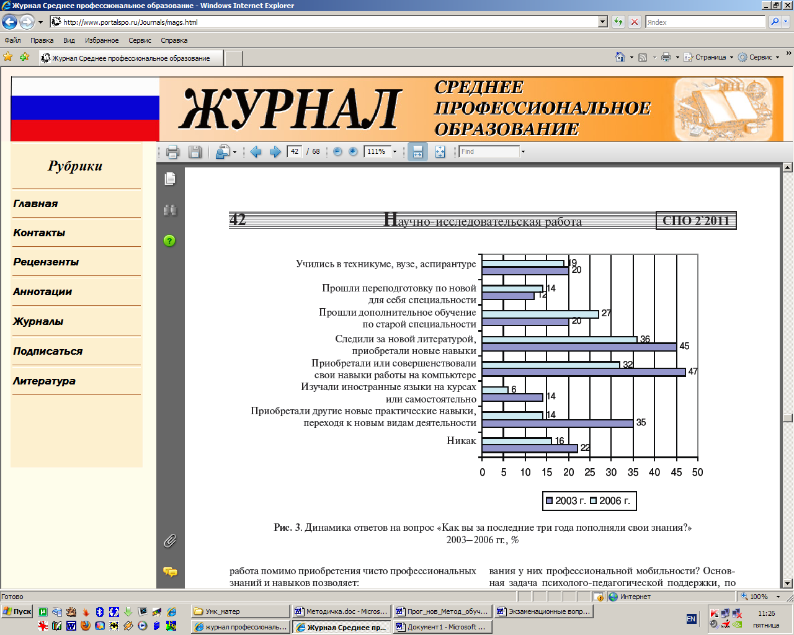The image size is (794, 635).
Task: Open the green help icon in sidebar
Action: 169,241
